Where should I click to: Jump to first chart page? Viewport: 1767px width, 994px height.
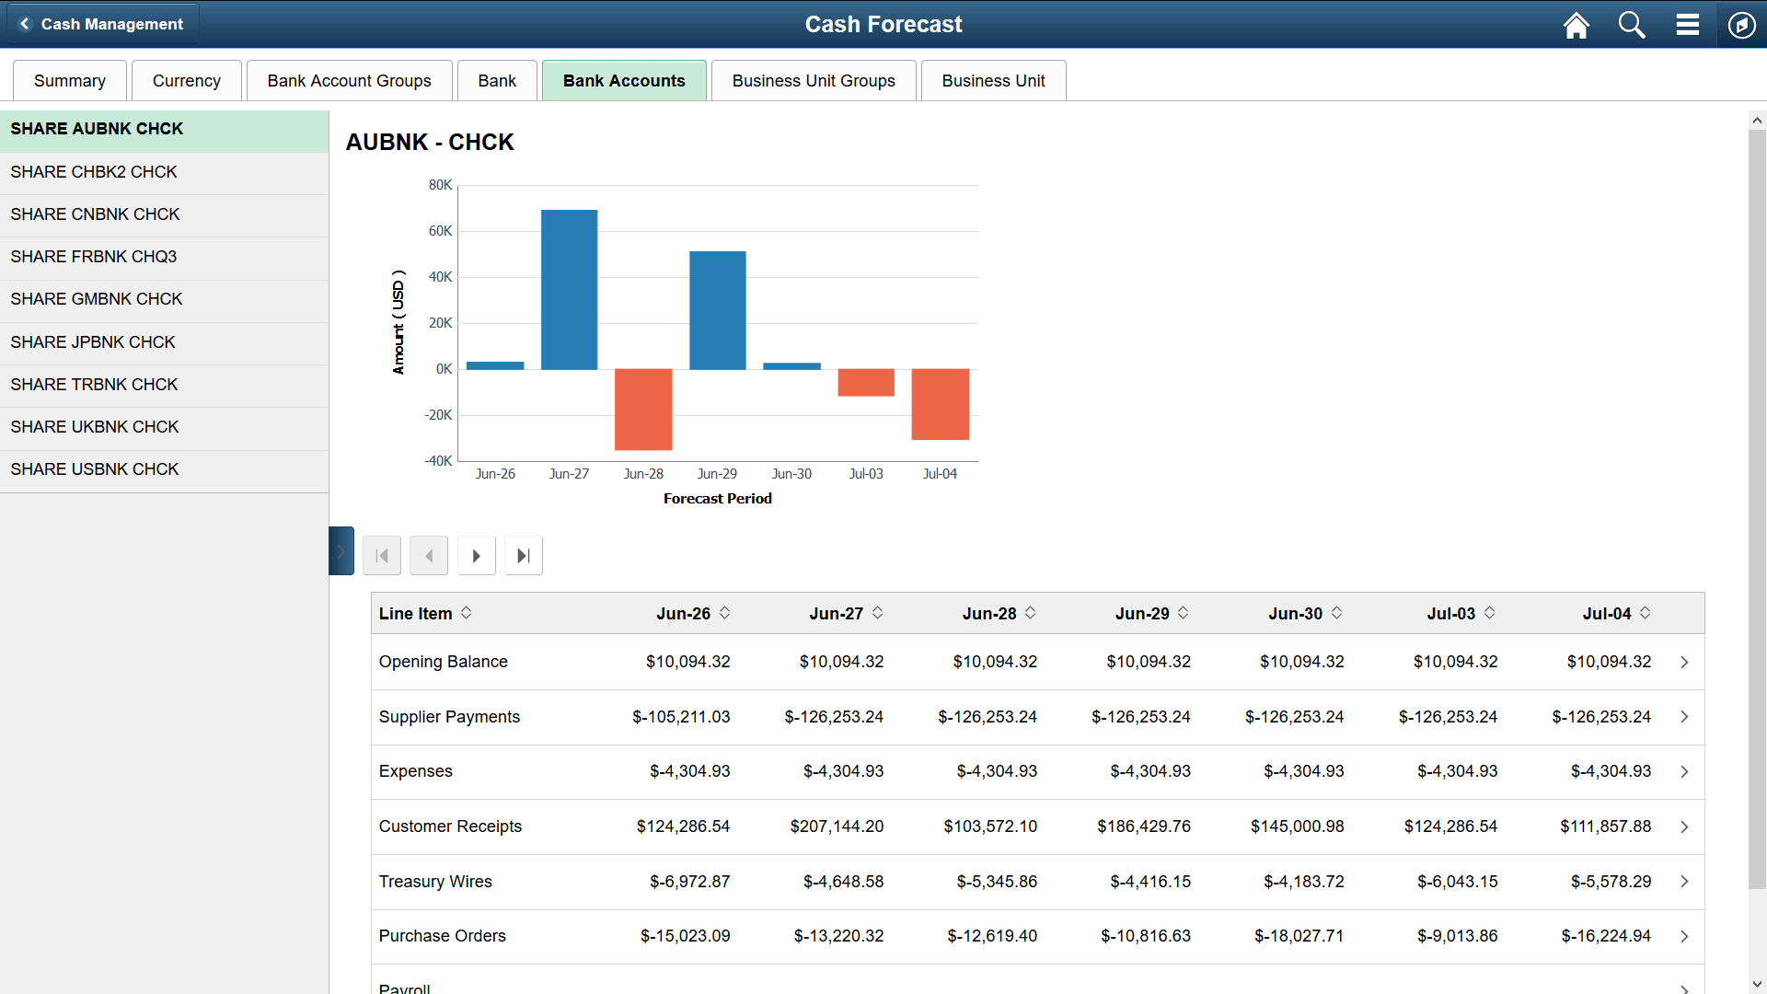(381, 555)
